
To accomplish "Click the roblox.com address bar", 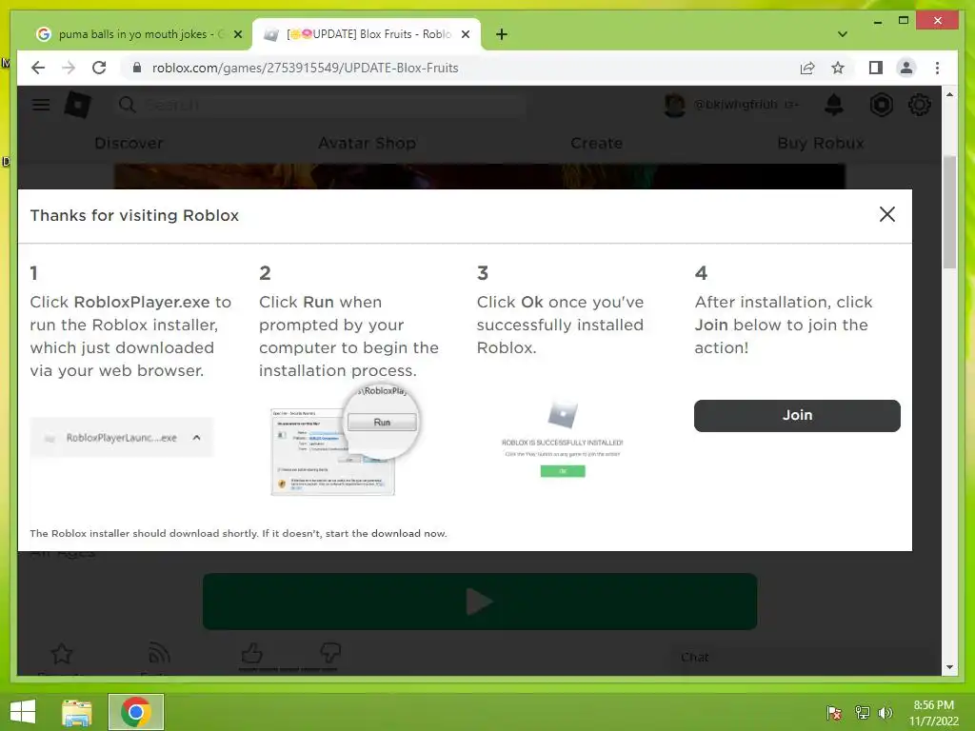I will pyautogui.click(x=305, y=68).
